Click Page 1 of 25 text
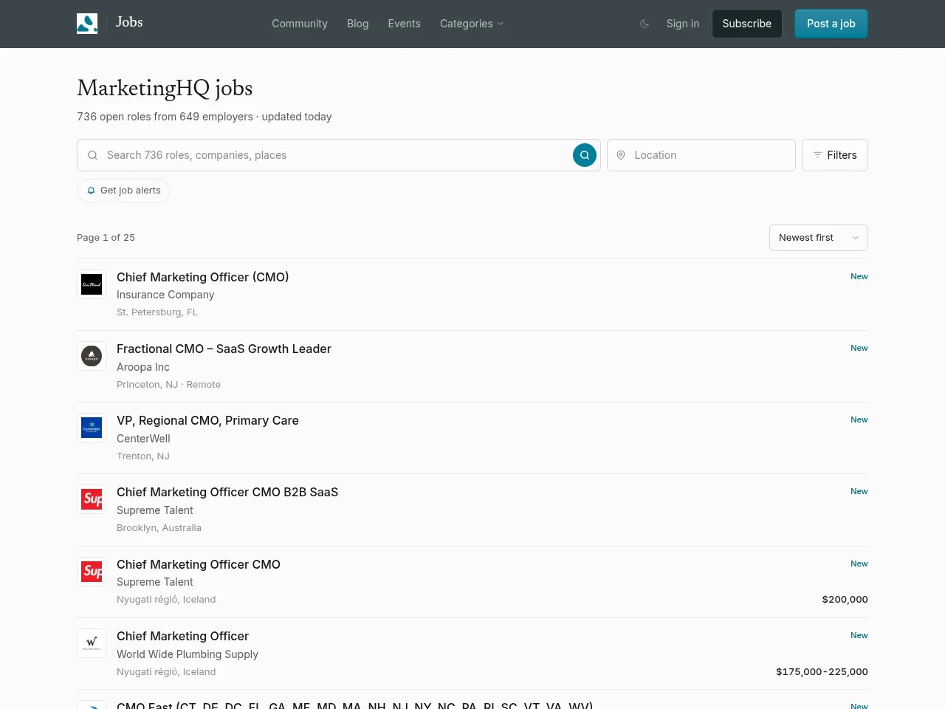945x709 pixels. (106, 238)
